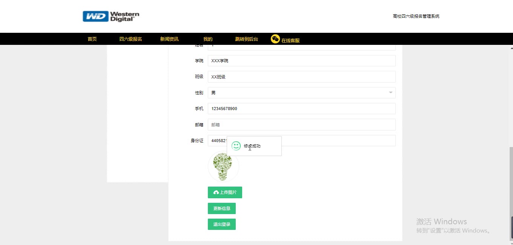Open the 在线客服 link

pyautogui.click(x=290, y=40)
